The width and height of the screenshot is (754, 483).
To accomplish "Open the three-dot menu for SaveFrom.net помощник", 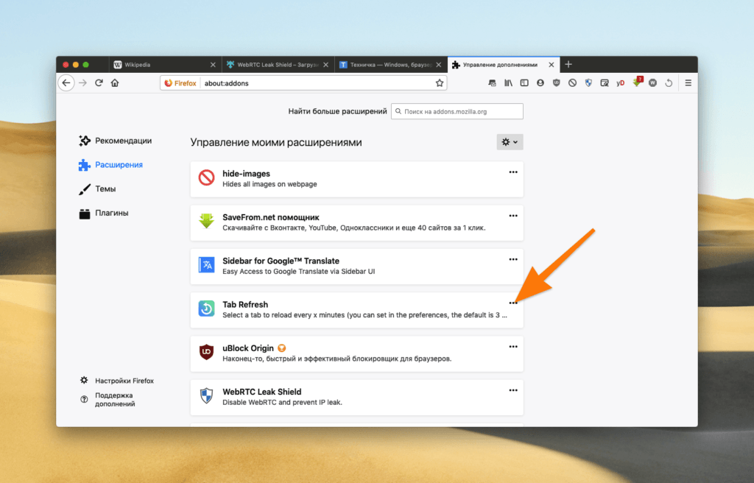I will pyautogui.click(x=513, y=216).
